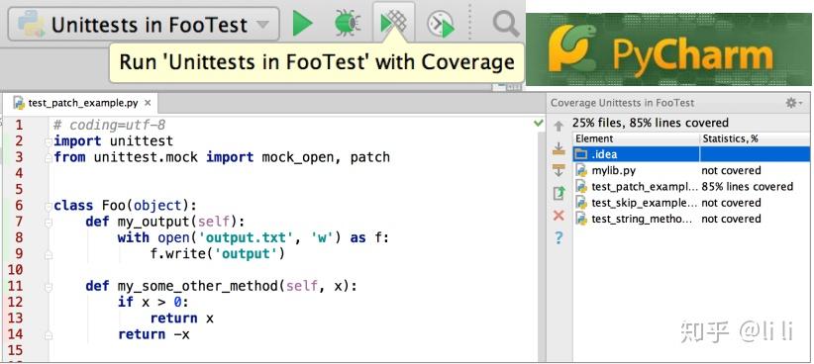814x364 pixels.
Task: Collapse my_some_other_method fold marker
Action: point(49,286)
